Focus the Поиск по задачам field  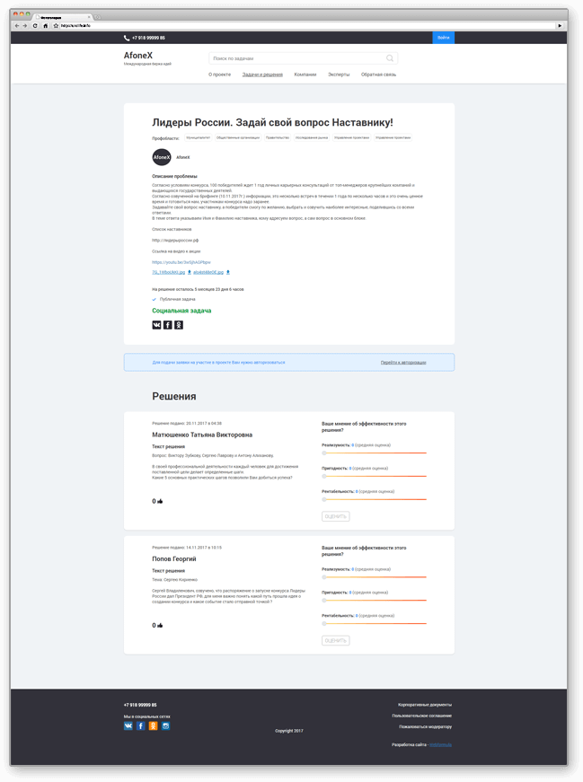tap(303, 58)
